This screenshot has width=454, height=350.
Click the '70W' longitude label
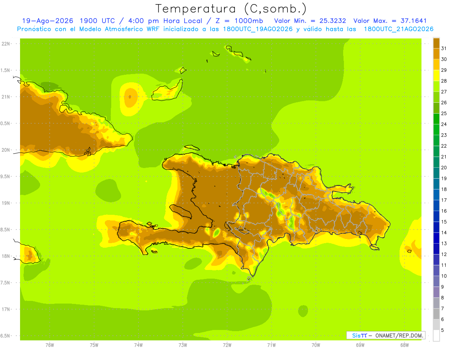pos(316,345)
